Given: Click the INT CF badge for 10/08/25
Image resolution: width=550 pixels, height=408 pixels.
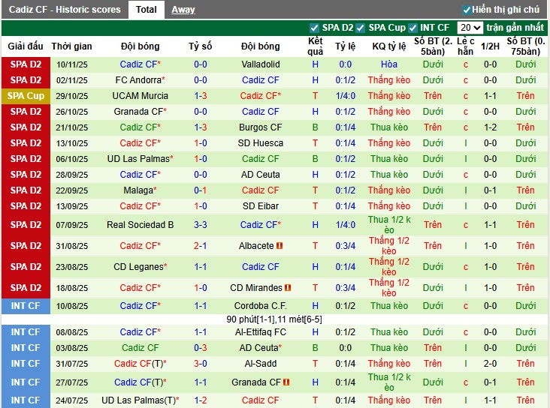Looking at the screenshot, I should coord(26,306).
